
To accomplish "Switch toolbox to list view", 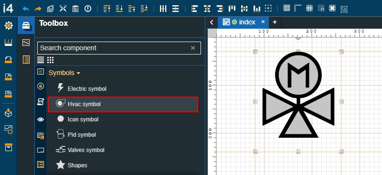I will (41, 60).
